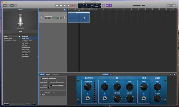This screenshot has width=179, height=107.
Task: Click the bar position display 2.3
Action: 85,5
